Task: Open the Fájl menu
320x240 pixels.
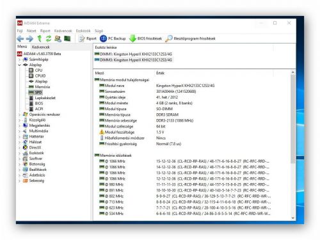Action: tap(20, 31)
